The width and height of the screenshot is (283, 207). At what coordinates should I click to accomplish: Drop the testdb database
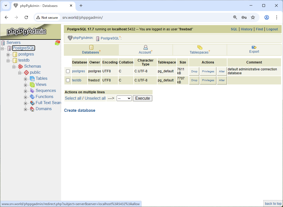194,80
